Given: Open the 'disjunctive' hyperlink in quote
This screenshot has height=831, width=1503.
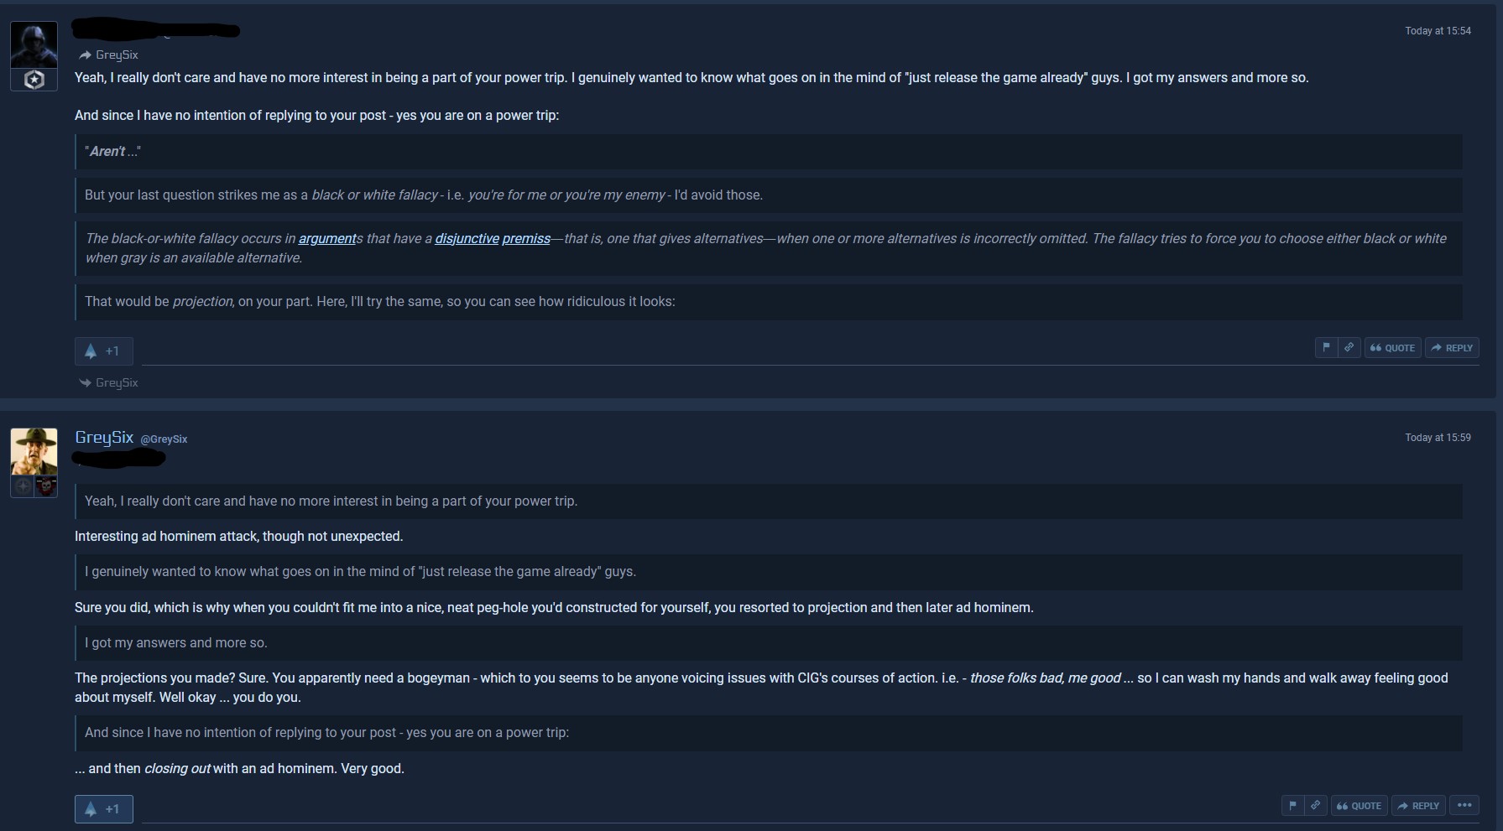Looking at the screenshot, I should (x=467, y=238).
